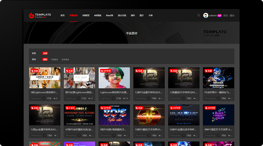The image size is (263, 146).
Task: Click heart icon on 47款PS动作酷炫光效 card
Action: (79, 135)
